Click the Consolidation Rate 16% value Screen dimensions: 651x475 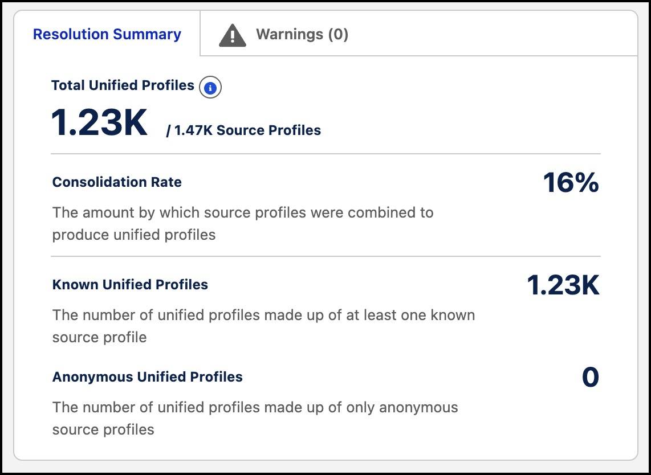(x=571, y=184)
